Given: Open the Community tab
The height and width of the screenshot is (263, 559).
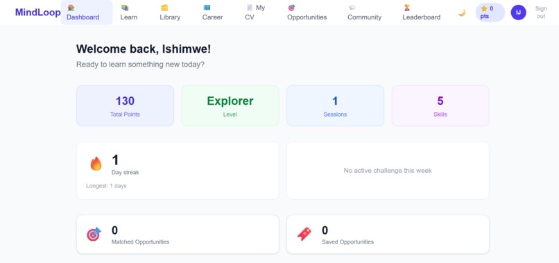Looking at the screenshot, I should (364, 12).
